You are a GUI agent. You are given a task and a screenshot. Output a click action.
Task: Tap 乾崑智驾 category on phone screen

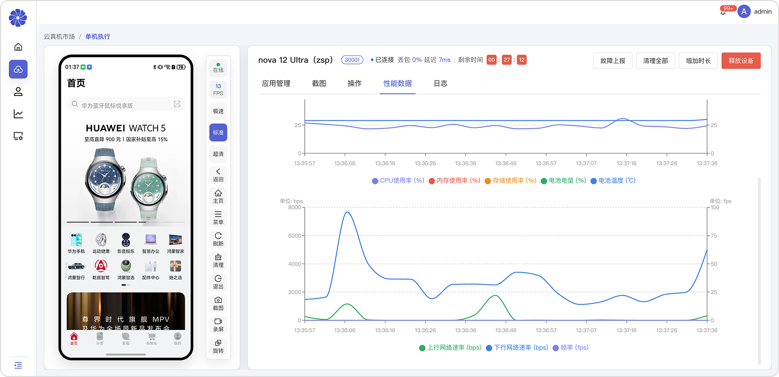[101, 270]
